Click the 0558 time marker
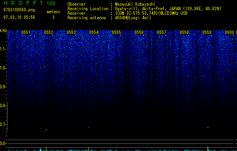Screen dimensions: 237x151 pyautogui.click(x=184, y=32)
